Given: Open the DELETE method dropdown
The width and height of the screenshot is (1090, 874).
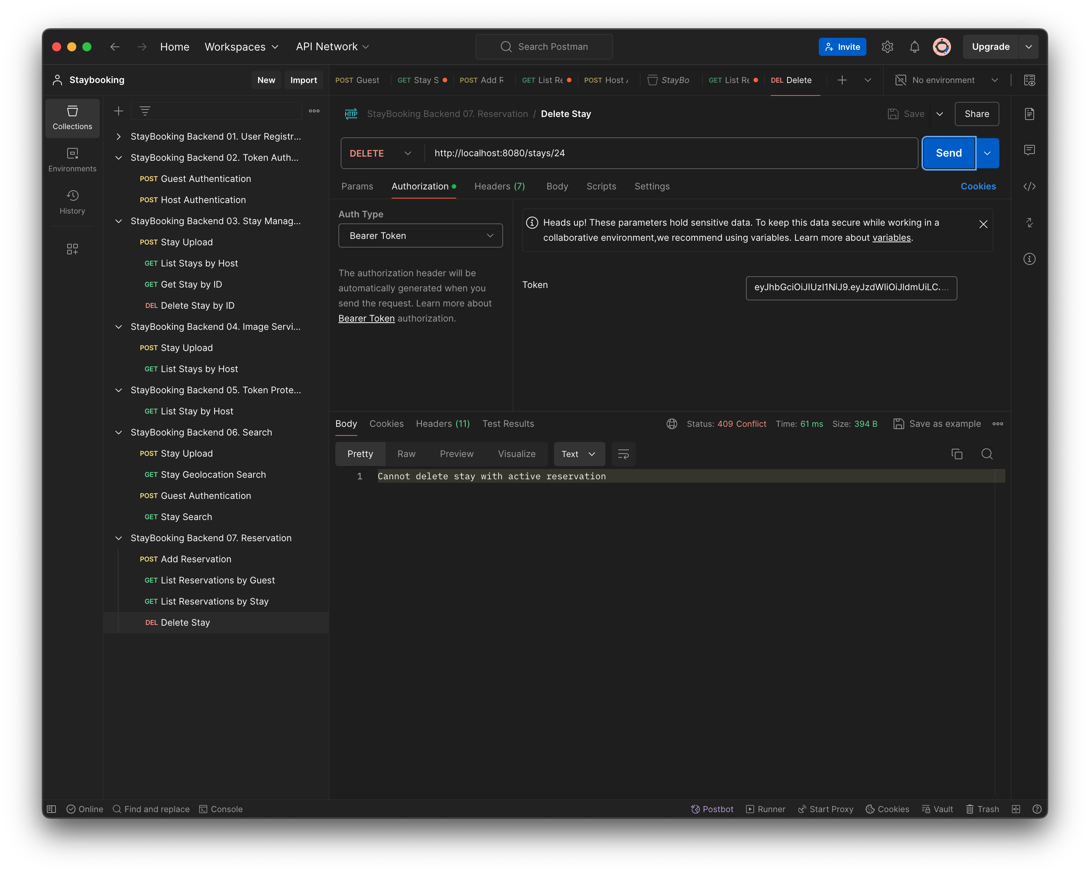Looking at the screenshot, I should click(x=380, y=153).
